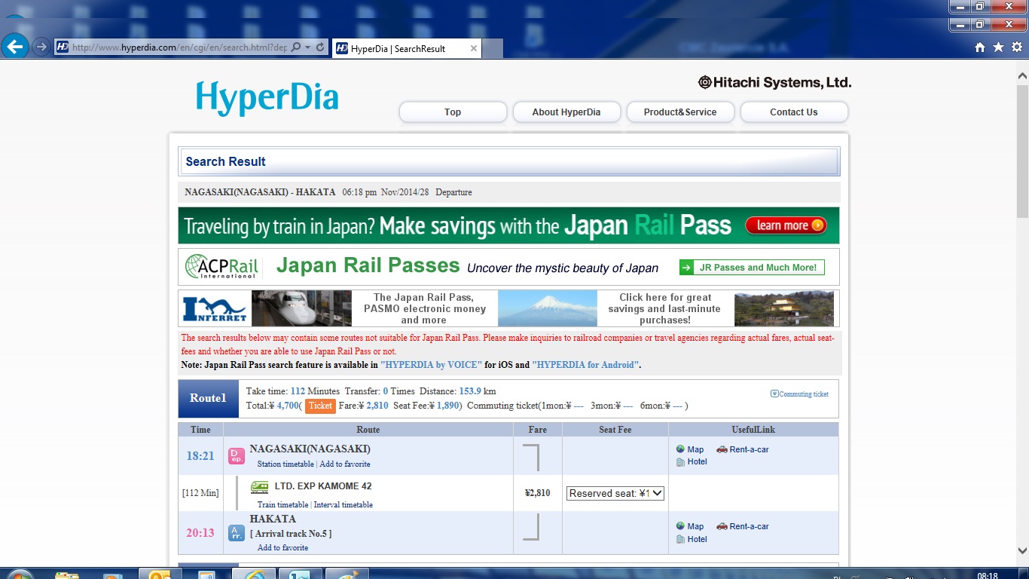
Task: Click the magnifier search icon in address bar
Action: coord(296,47)
